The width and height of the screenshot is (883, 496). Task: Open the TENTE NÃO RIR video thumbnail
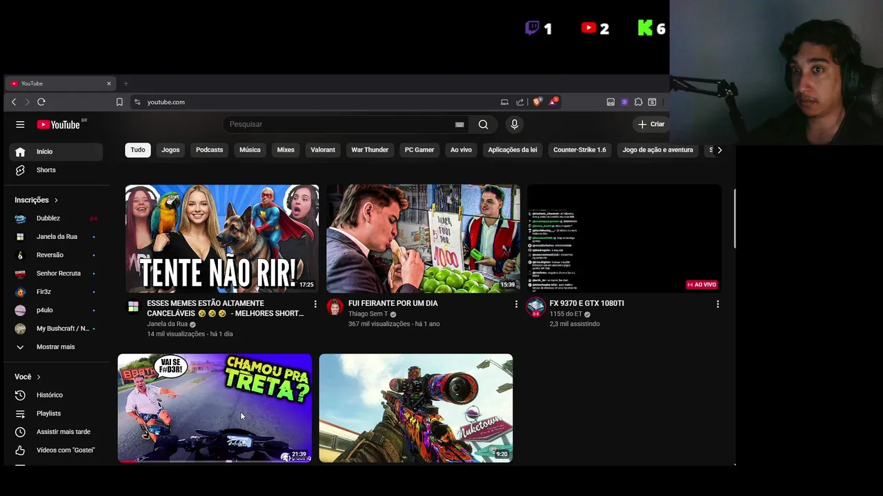click(x=222, y=238)
